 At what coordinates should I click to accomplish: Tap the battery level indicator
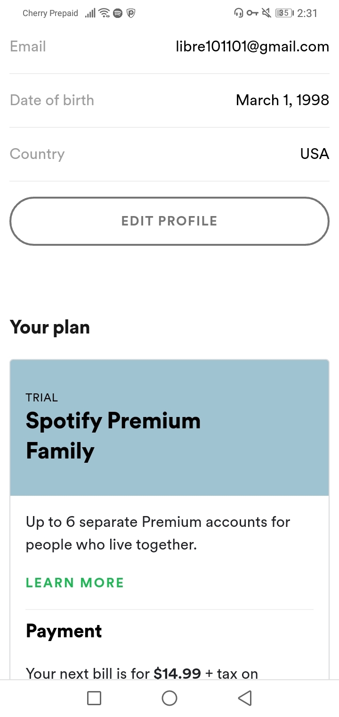(284, 13)
